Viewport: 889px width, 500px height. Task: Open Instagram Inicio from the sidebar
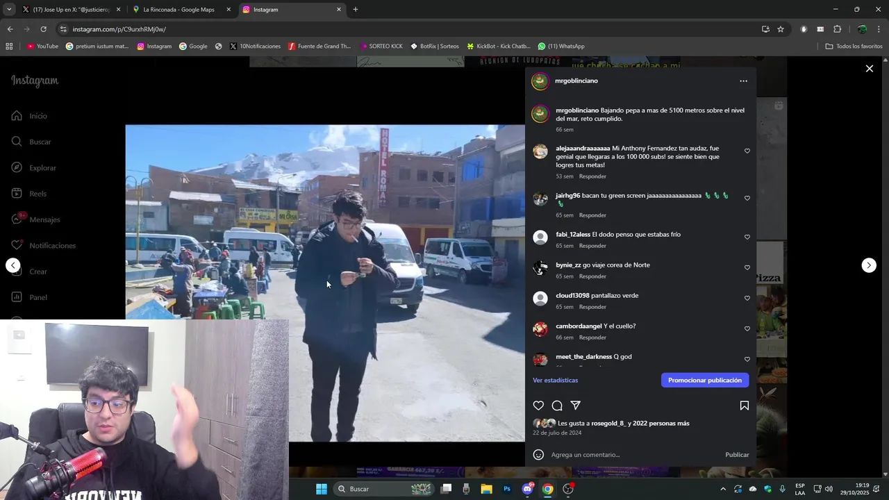pyautogui.click(x=29, y=116)
